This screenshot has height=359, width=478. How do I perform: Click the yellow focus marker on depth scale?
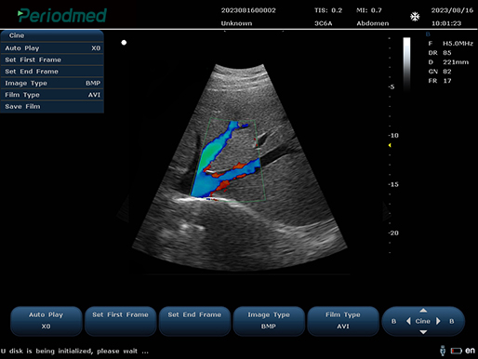tap(390, 145)
